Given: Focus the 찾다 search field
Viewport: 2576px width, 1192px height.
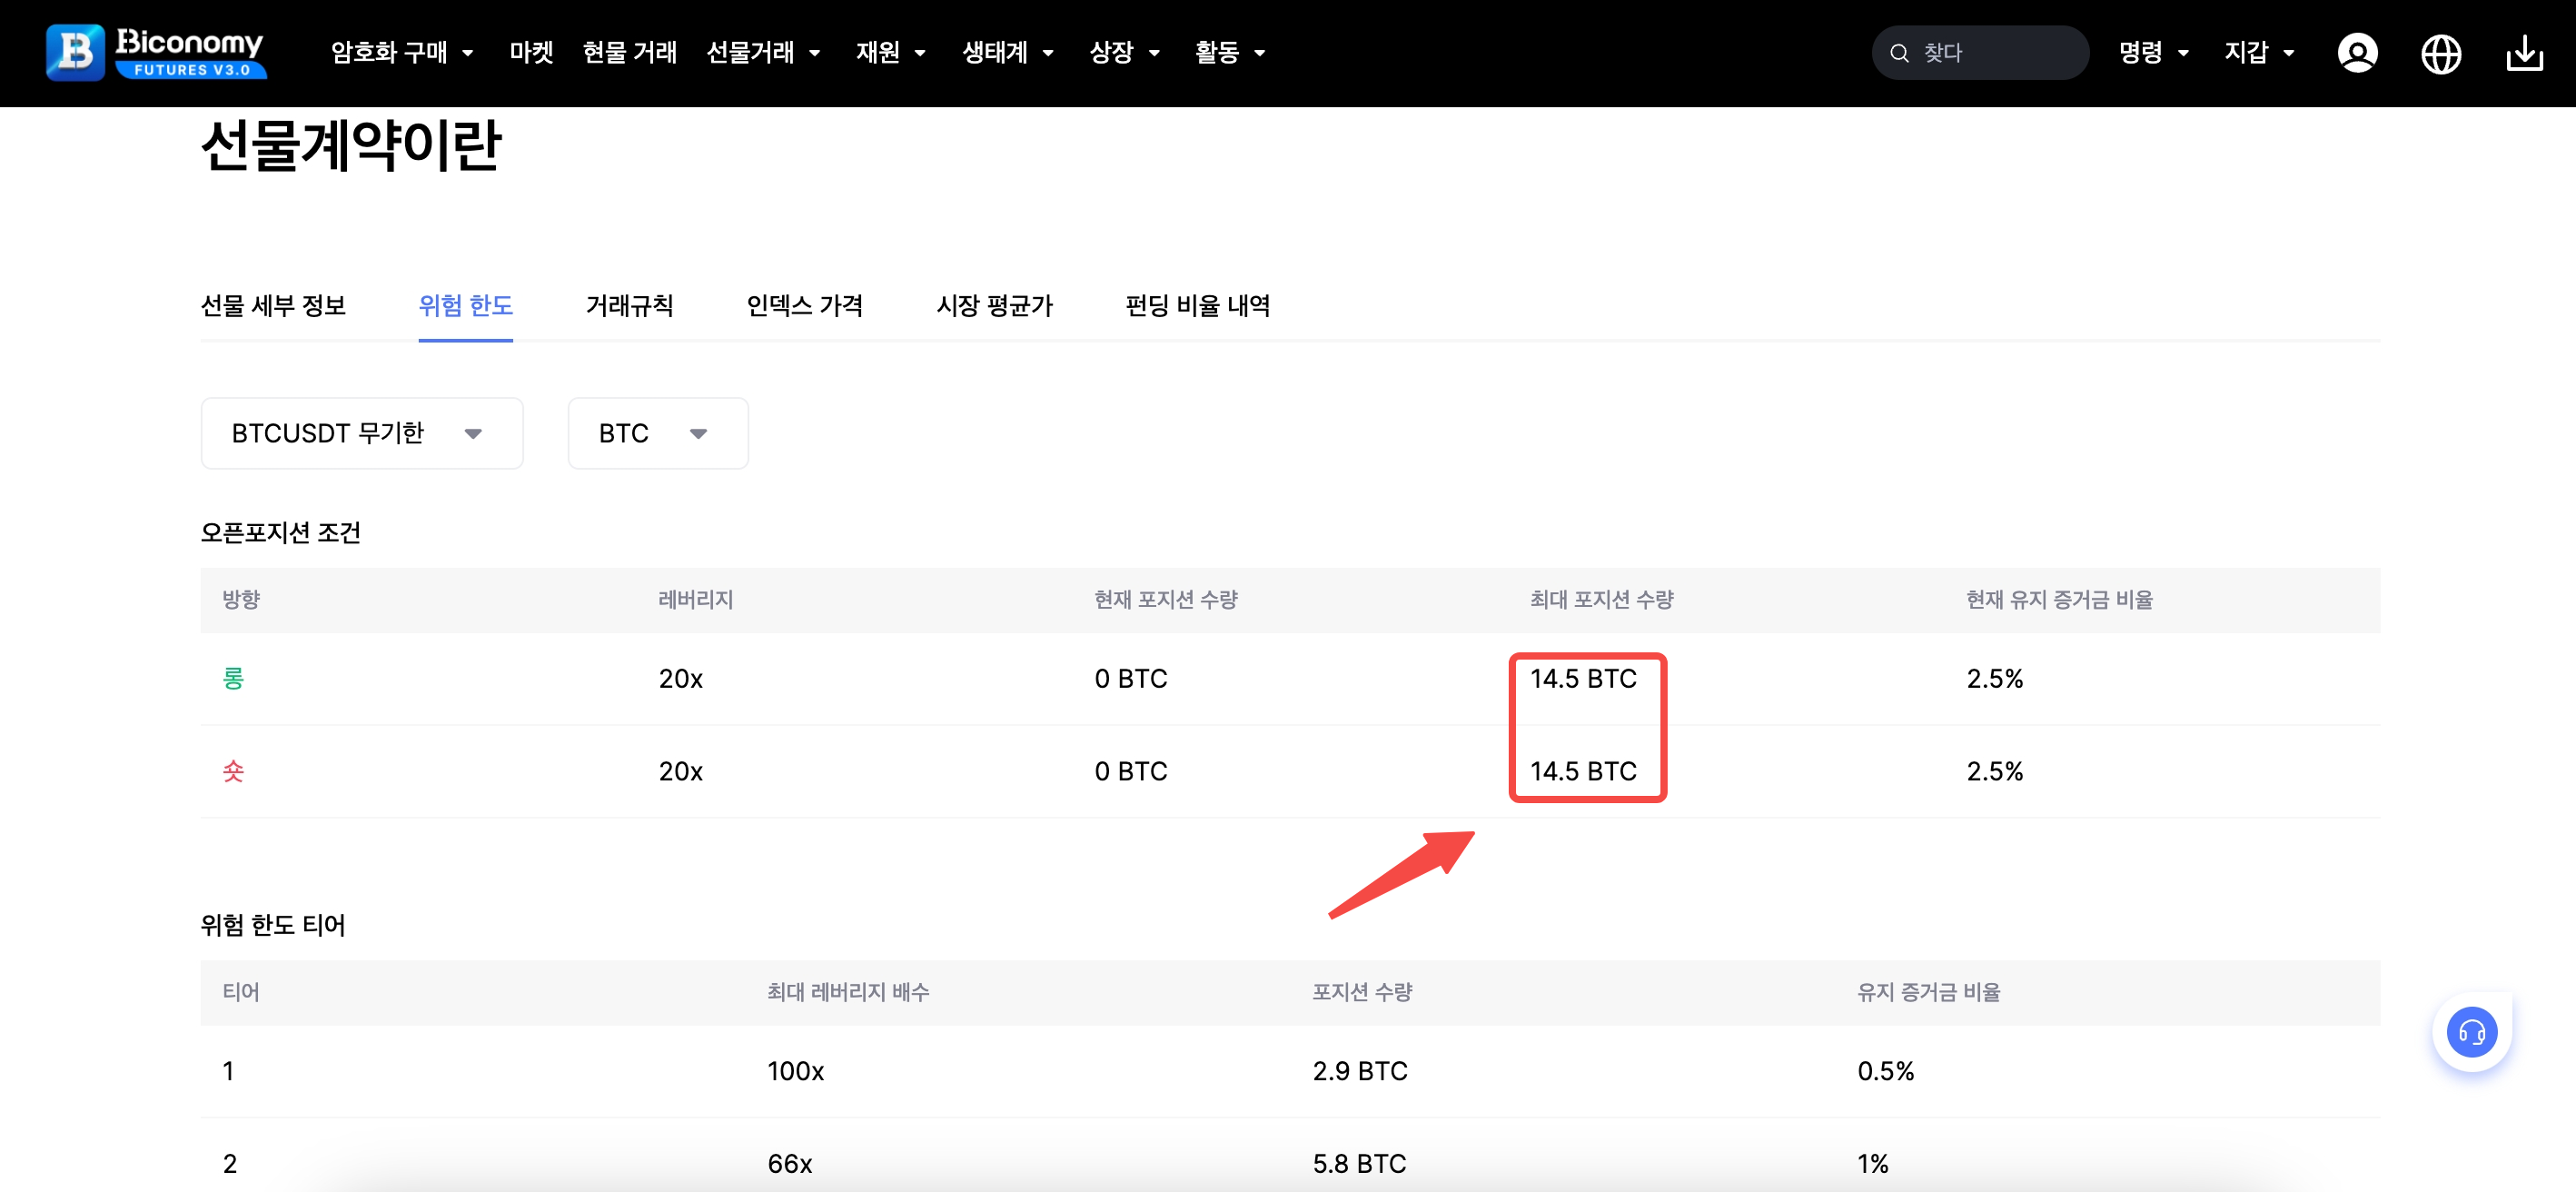Looking at the screenshot, I should click(x=1980, y=53).
